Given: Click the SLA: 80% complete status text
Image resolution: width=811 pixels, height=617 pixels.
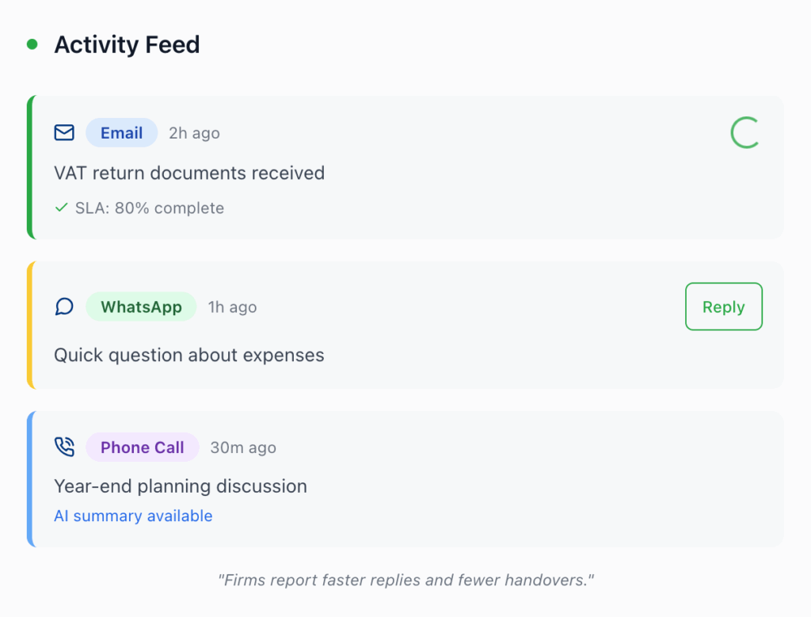Looking at the screenshot, I should pyautogui.click(x=150, y=208).
